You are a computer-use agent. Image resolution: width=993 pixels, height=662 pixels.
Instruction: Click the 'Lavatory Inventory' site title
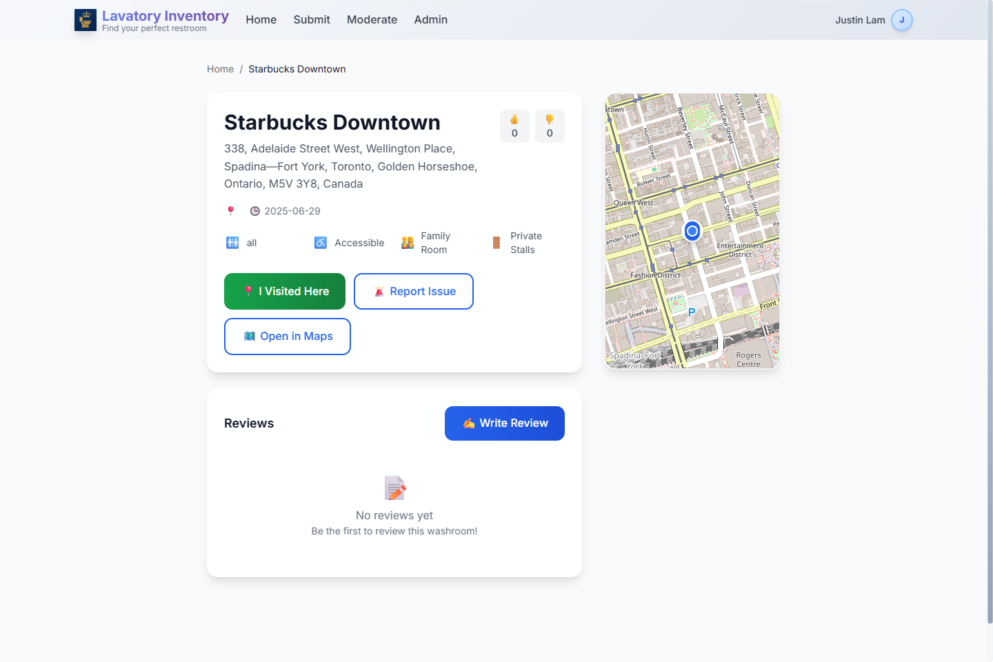click(x=165, y=16)
